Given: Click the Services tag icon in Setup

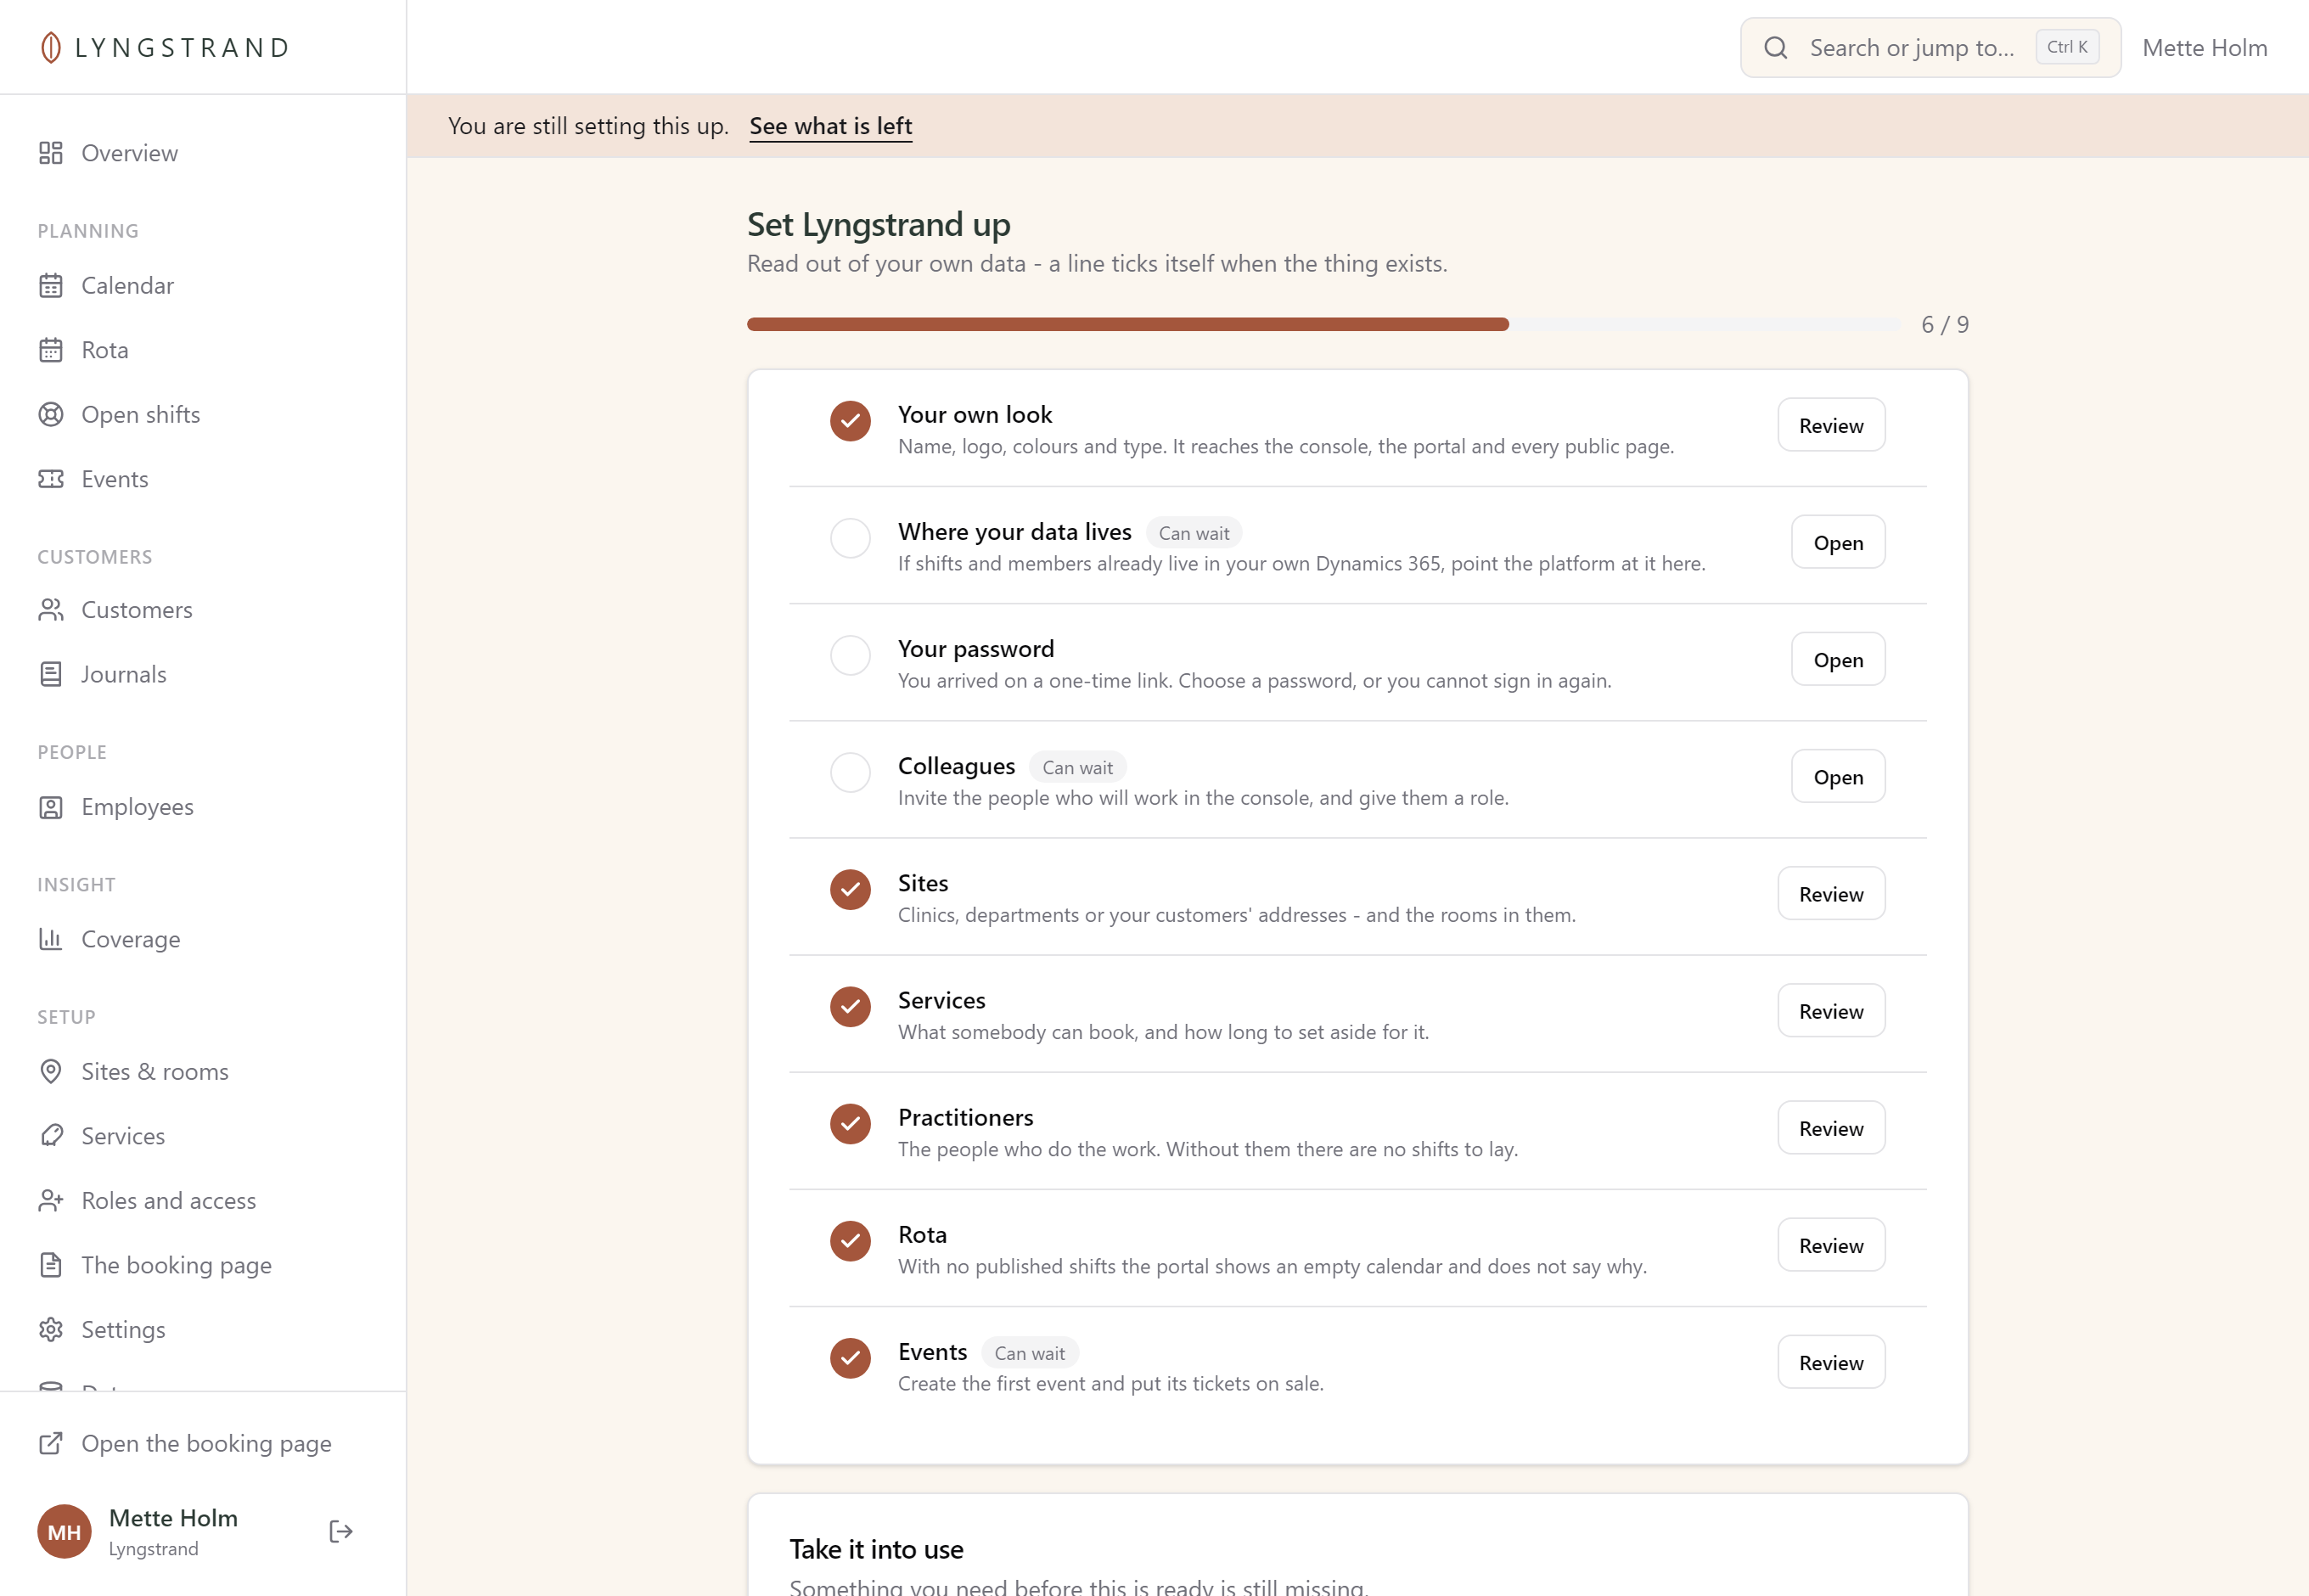Looking at the screenshot, I should (x=51, y=1136).
